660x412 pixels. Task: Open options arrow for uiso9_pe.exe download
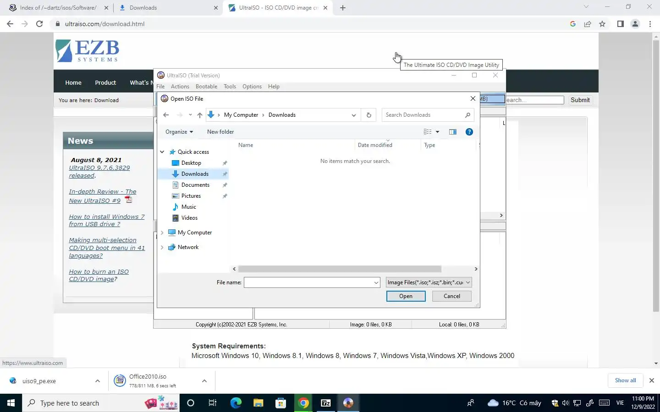[x=98, y=381]
